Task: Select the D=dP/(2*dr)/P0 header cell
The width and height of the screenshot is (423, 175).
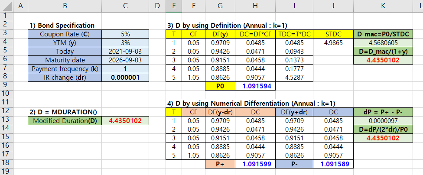Action: (383, 129)
